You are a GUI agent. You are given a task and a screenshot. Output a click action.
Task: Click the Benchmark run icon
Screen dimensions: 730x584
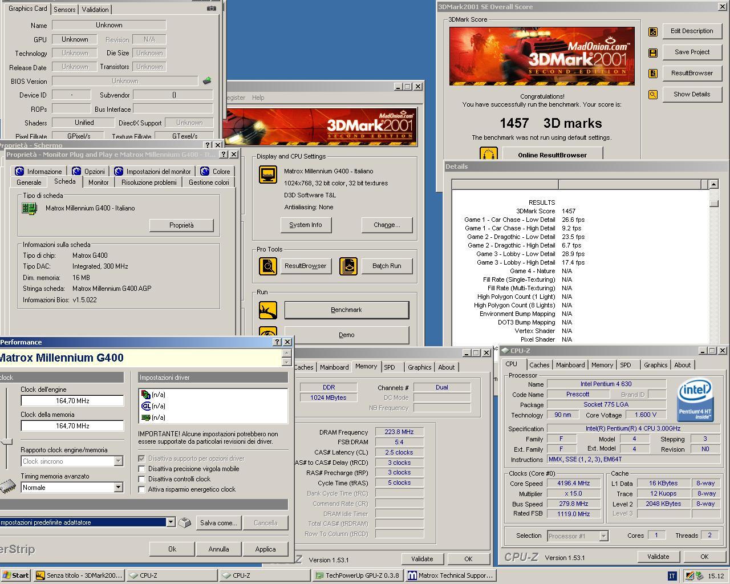click(x=268, y=310)
